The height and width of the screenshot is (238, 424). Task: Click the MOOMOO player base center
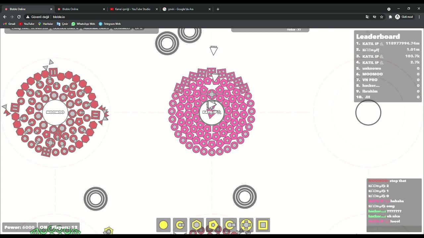pyautogui.click(x=55, y=112)
